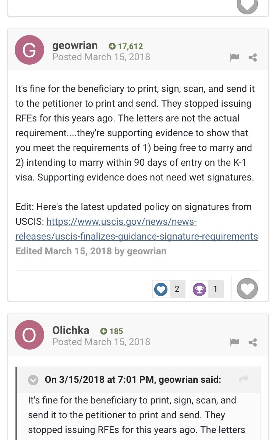This screenshot has width=276, height=440.
Task: Open geowrian post date March 15, 2018
Action: 101,57
